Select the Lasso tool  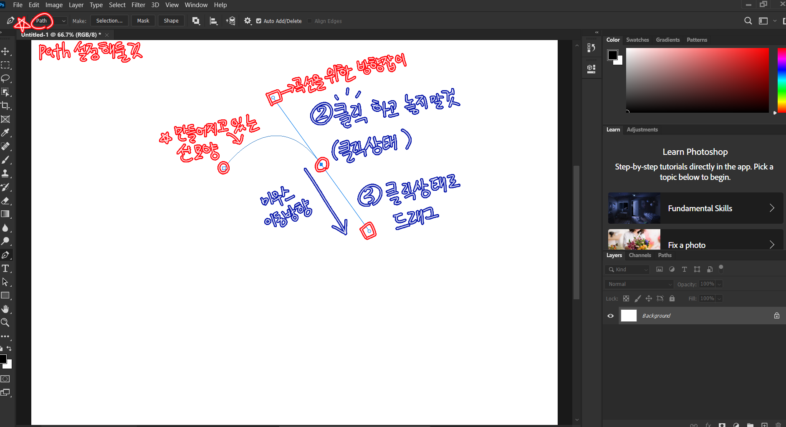point(5,78)
